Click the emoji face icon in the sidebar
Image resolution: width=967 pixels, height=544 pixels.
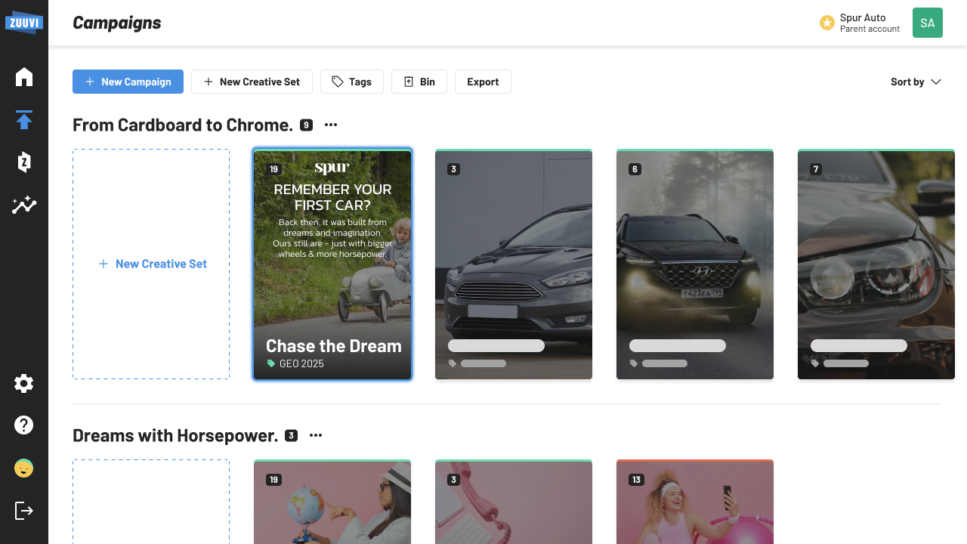24,468
